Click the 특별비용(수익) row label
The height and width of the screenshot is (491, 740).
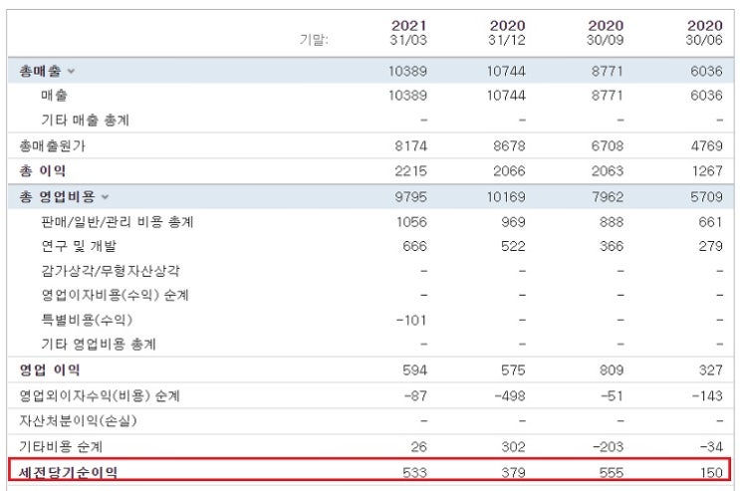click(x=87, y=320)
